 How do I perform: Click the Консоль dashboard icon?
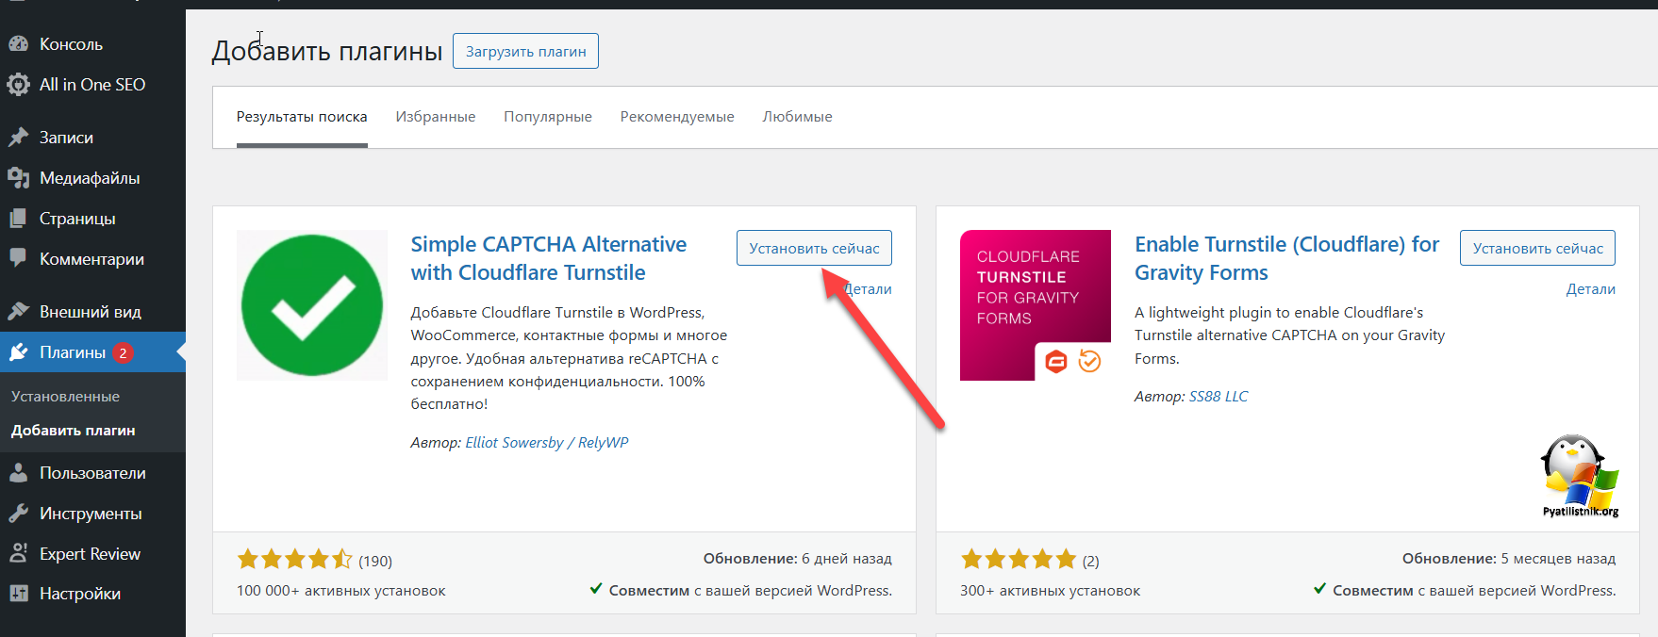pyautogui.click(x=18, y=43)
